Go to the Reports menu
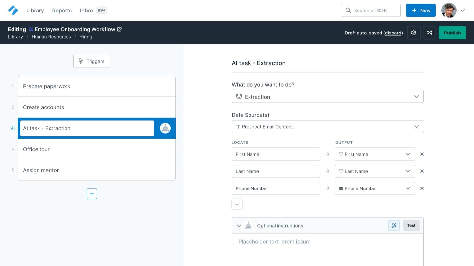Image resolution: width=474 pixels, height=266 pixels. pos(62,11)
